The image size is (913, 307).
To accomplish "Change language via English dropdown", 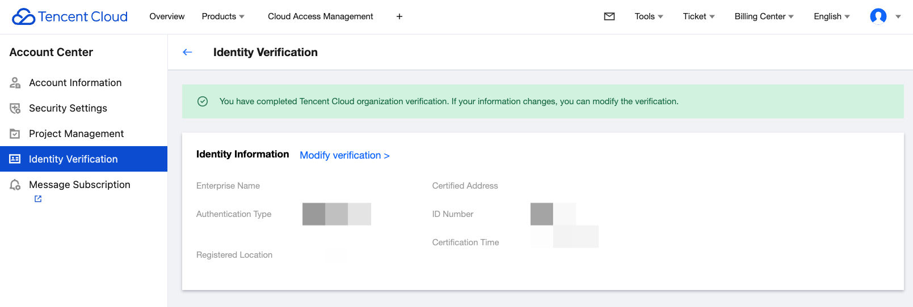I will pyautogui.click(x=831, y=16).
